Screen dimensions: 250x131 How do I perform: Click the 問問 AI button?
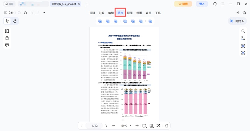click(x=237, y=21)
